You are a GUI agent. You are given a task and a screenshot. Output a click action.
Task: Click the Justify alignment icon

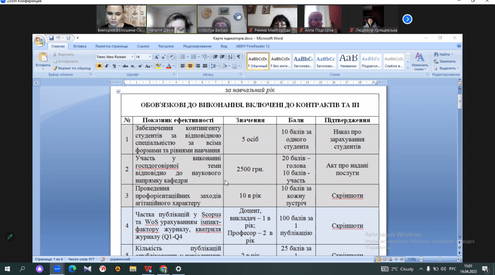pos(204,66)
